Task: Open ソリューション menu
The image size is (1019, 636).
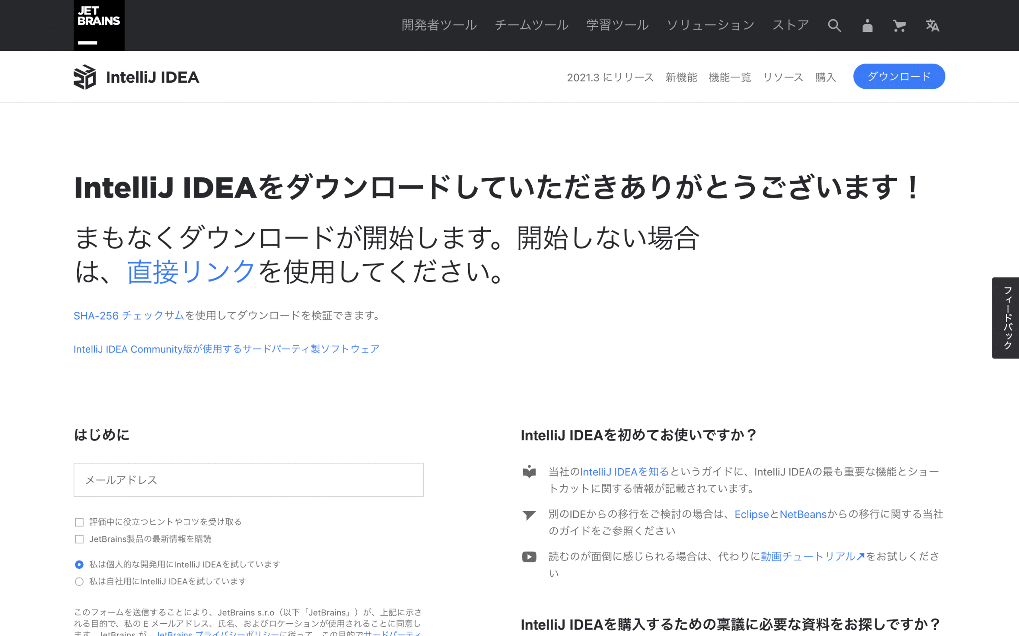Action: (711, 25)
